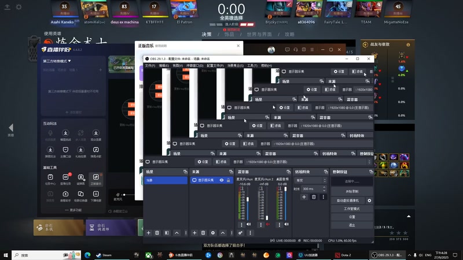Click 麦克风/Aux volume fader

(248, 199)
